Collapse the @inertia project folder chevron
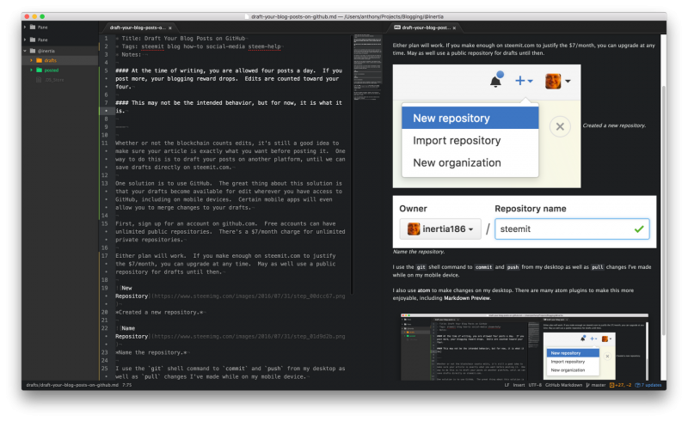The height and width of the screenshot is (421, 688). click(x=25, y=51)
